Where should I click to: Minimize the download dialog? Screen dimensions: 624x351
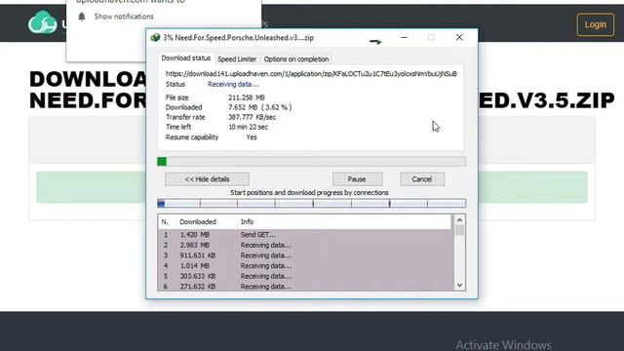(404, 37)
